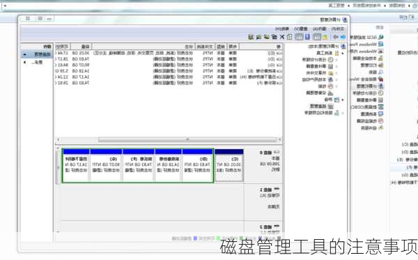Sort by the 文件系统 (File System) column header

tap(205, 47)
